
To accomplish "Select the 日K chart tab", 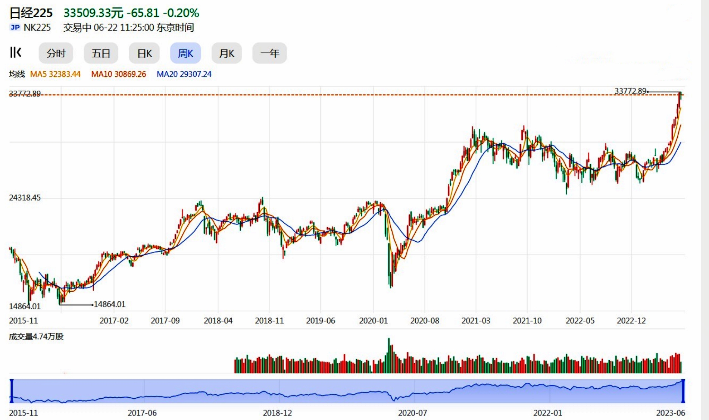I will coord(144,53).
